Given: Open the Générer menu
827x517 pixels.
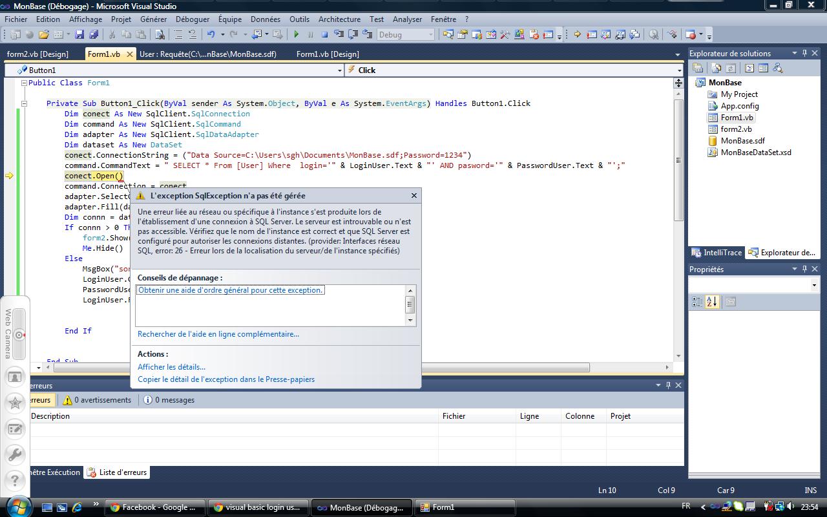Looking at the screenshot, I should click(153, 19).
